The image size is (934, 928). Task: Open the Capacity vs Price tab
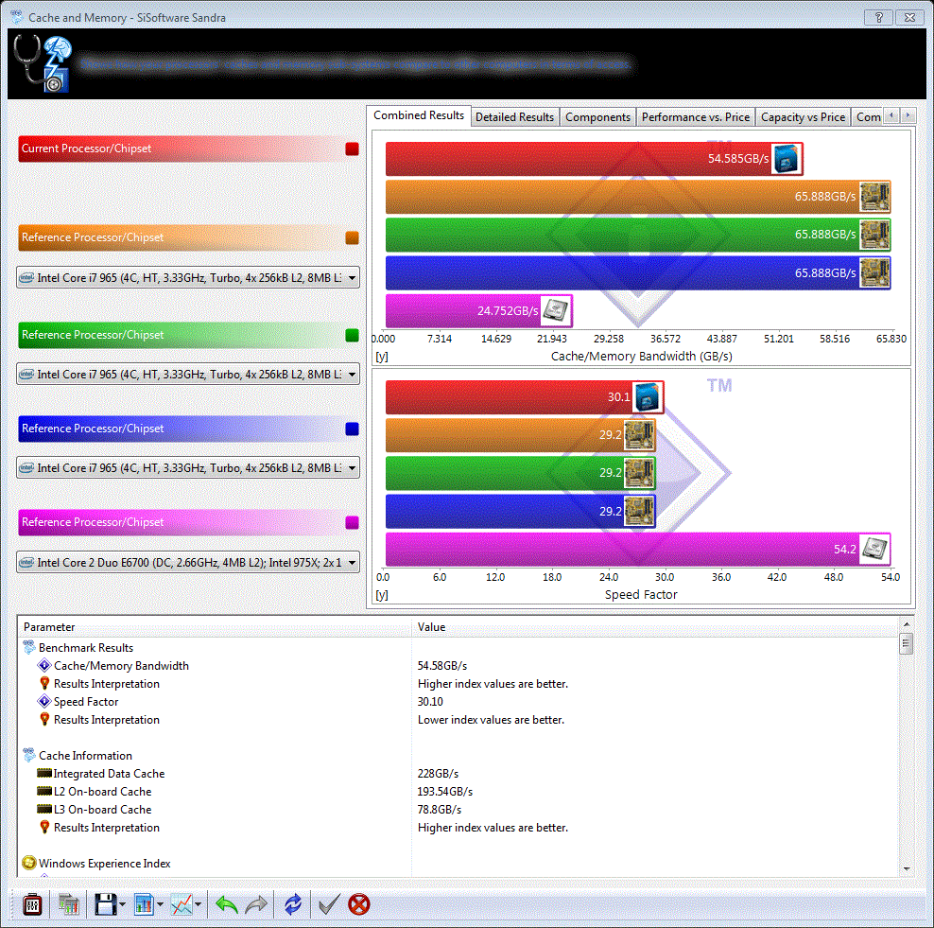tap(803, 117)
